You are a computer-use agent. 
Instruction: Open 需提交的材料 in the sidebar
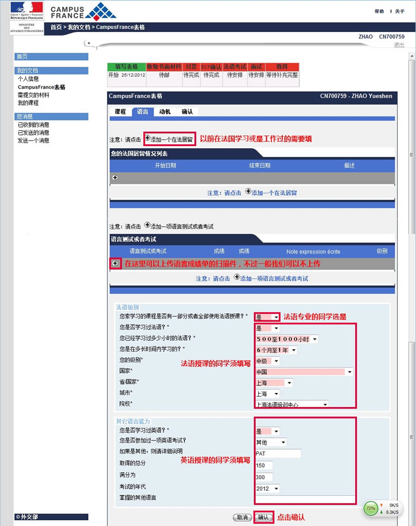(x=34, y=95)
